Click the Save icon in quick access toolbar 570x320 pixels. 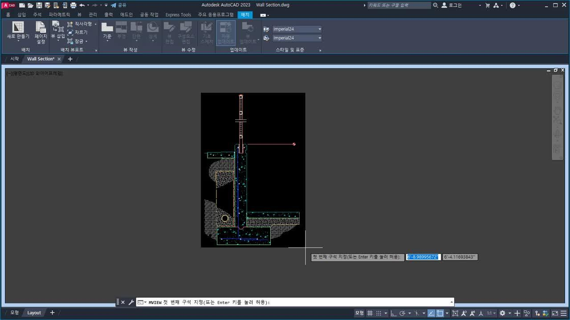pos(39,5)
